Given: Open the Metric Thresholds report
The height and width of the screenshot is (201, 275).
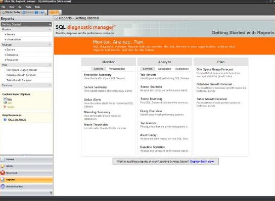Looking at the screenshot, I should [96, 125].
